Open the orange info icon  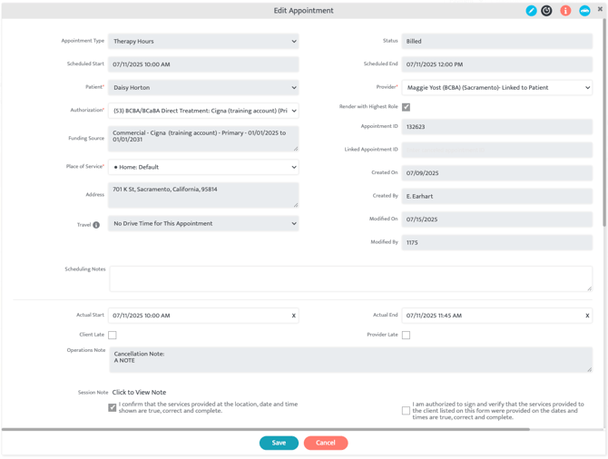click(x=565, y=11)
